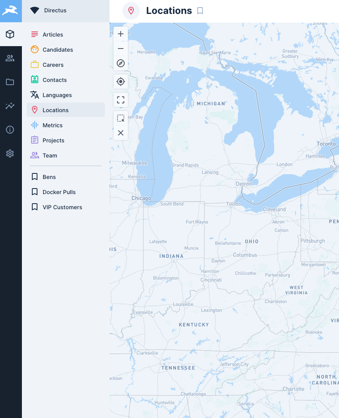The width and height of the screenshot is (339, 418).
Task: Open the Team collection
Action: click(66, 156)
